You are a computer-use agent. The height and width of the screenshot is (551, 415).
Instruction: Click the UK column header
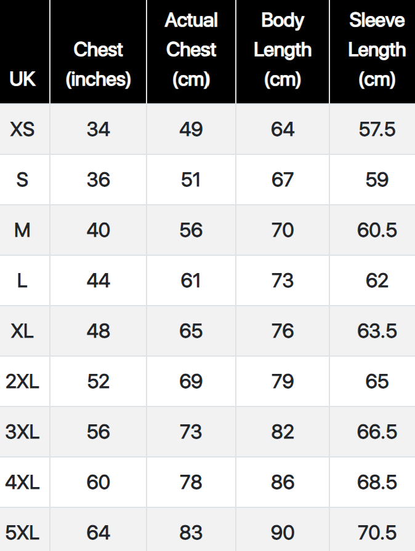pyautogui.click(x=23, y=79)
